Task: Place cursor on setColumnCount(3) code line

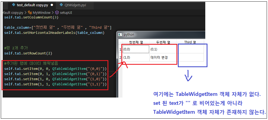Action: pos(31,17)
